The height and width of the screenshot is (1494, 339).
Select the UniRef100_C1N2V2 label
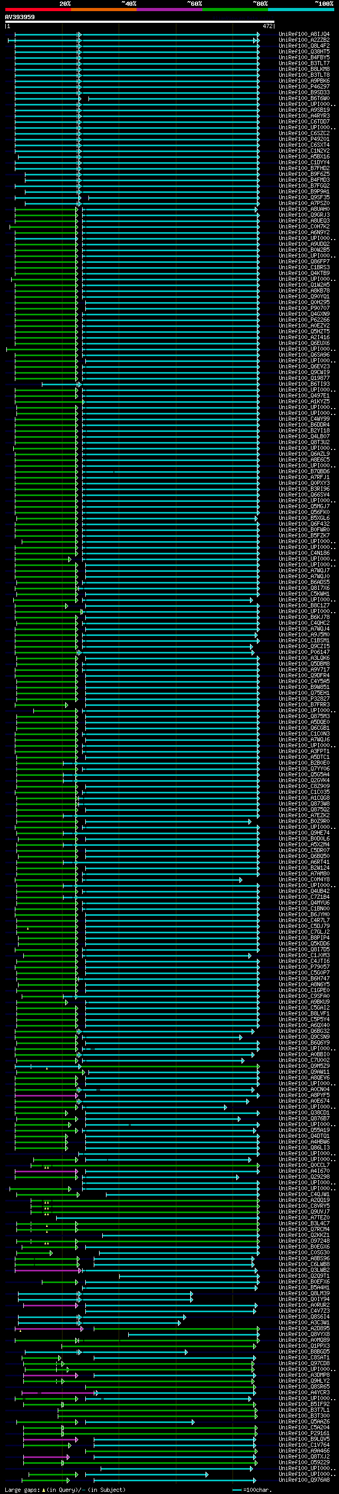(304, 151)
